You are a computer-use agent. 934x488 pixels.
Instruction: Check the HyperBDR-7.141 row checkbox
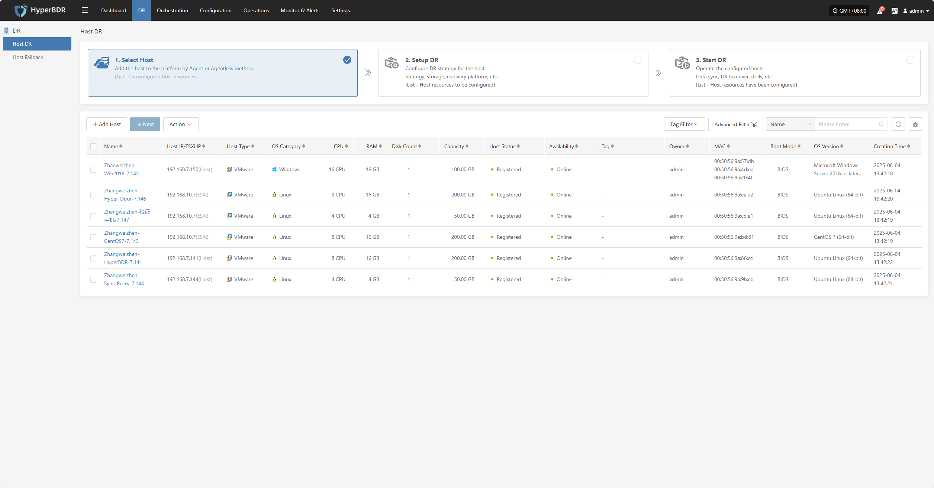(x=93, y=258)
